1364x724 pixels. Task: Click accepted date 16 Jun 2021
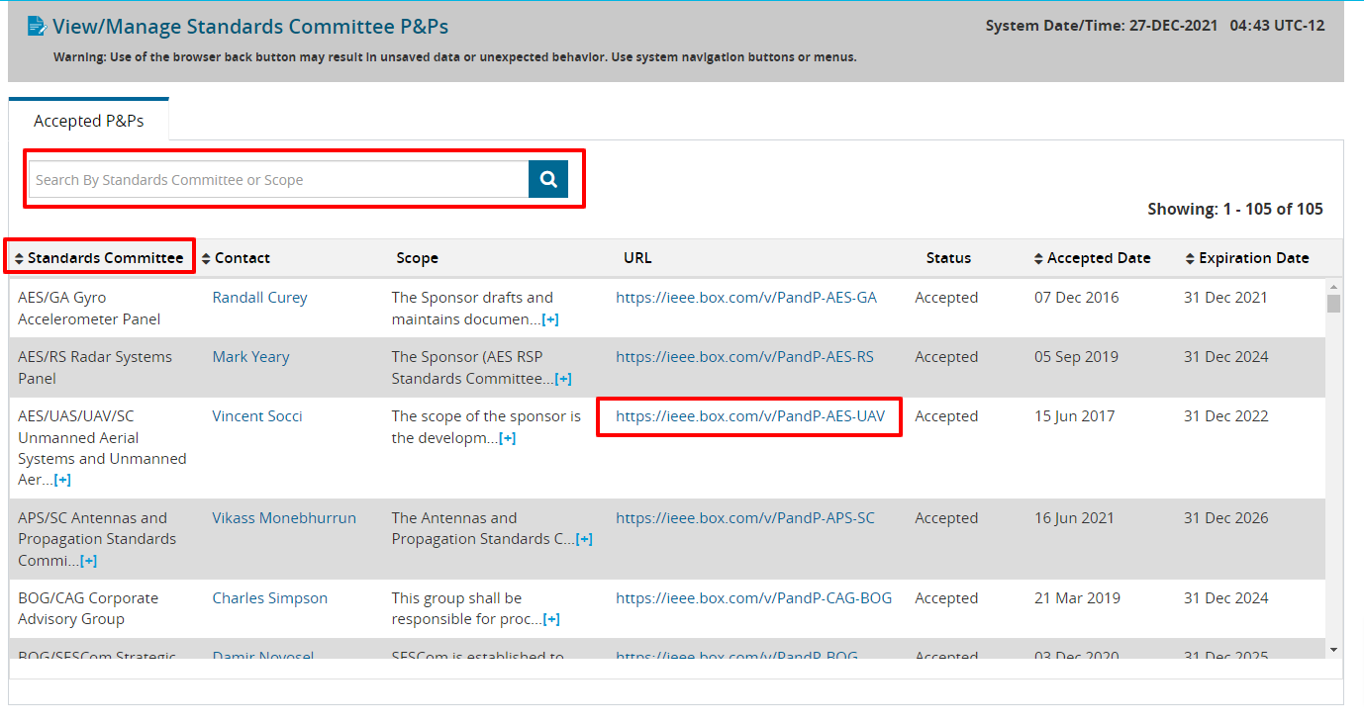pos(1074,518)
